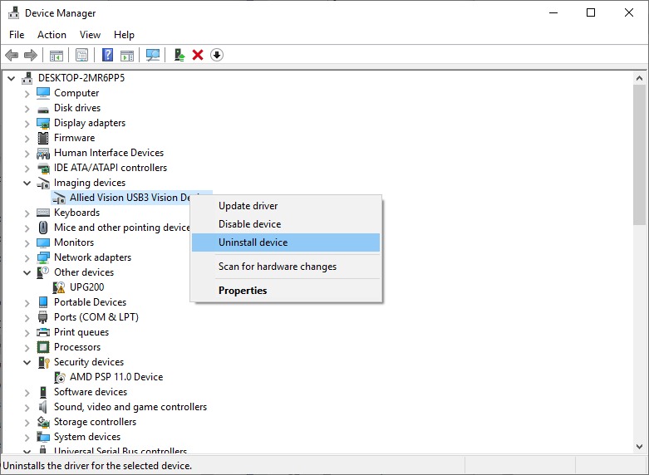Click the Back arrow in the toolbar
Viewport: 649px width, 475px height.
coord(12,55)
